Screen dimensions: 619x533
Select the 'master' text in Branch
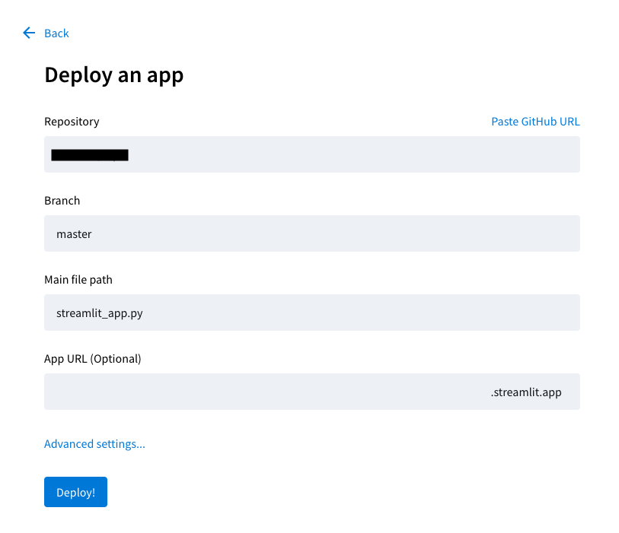coord(74,234)
